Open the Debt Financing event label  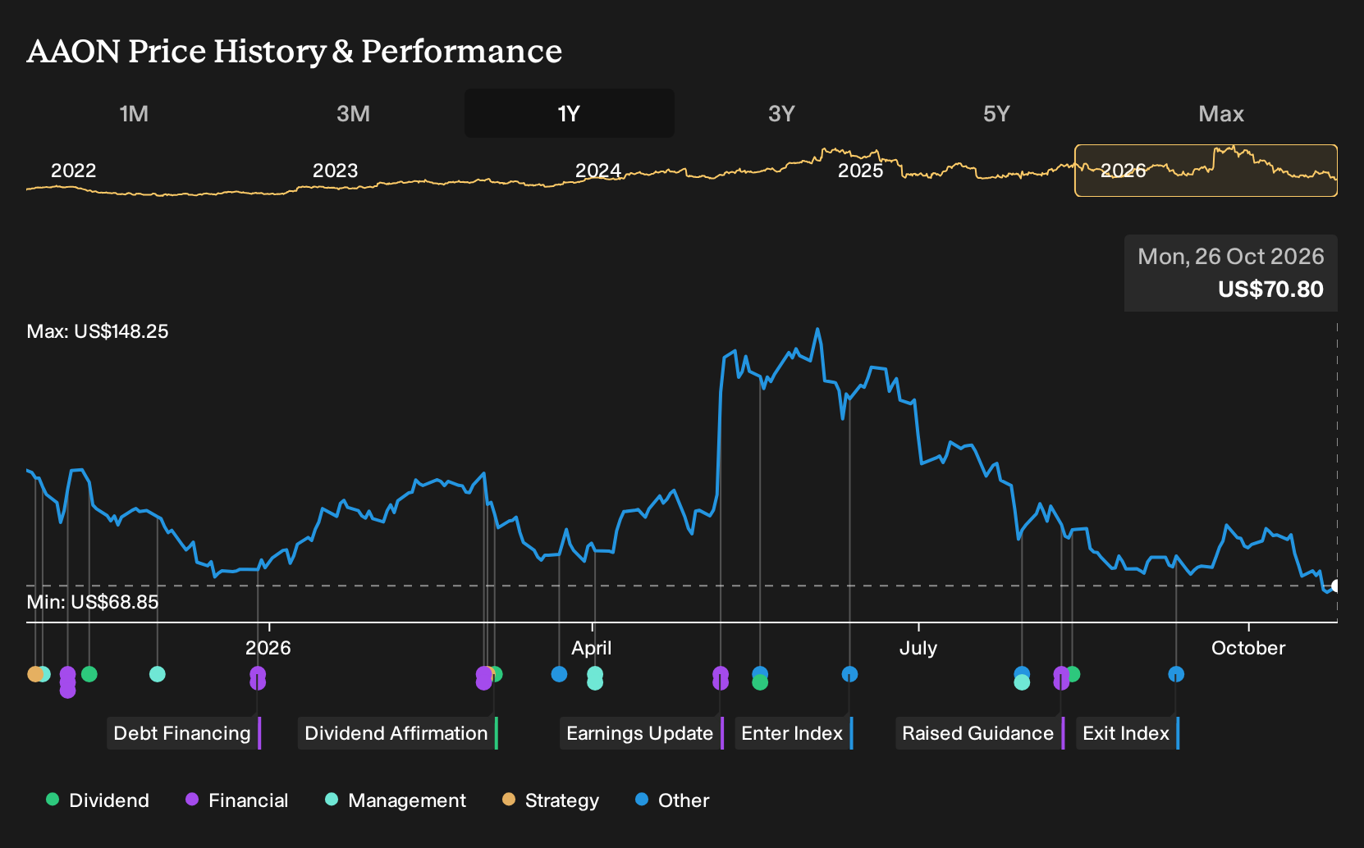point(184,733)
